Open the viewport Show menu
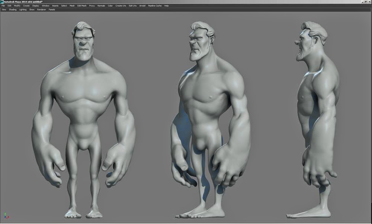 [32, 10]
